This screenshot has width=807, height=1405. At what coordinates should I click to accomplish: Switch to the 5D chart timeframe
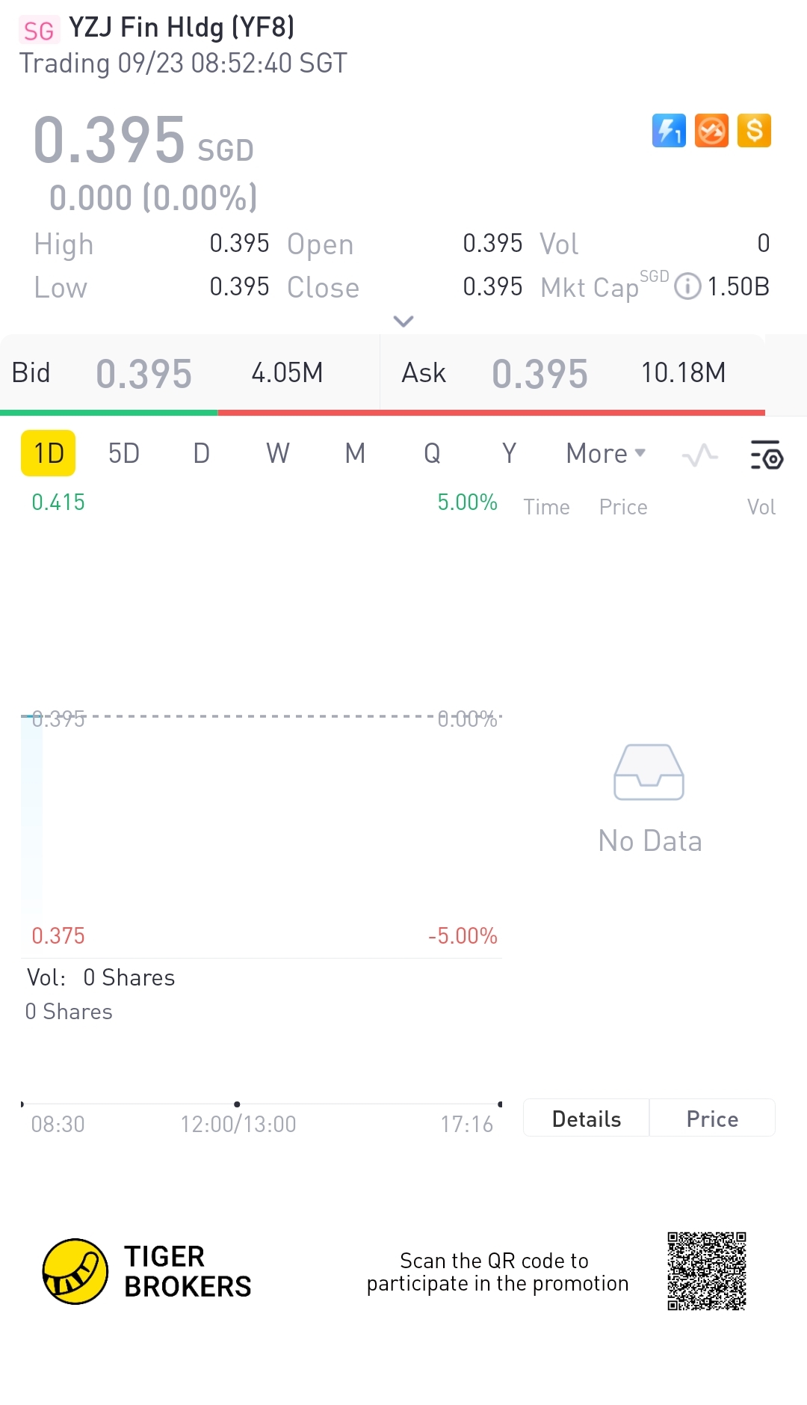[x=124, y=453]
